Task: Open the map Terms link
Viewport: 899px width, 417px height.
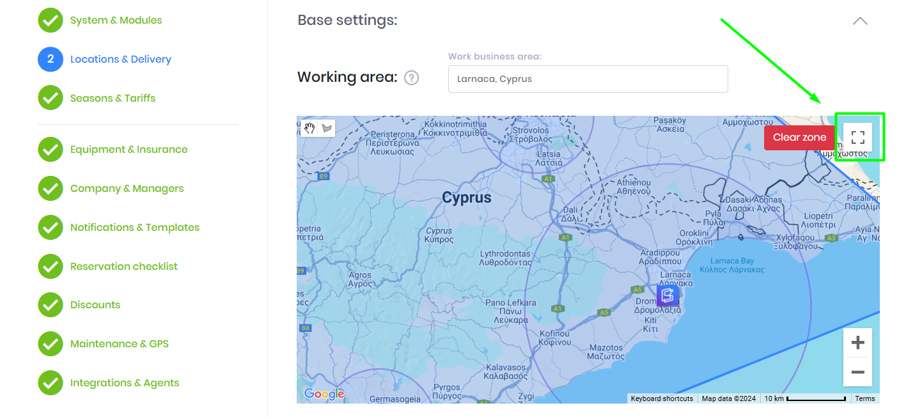Action: click(864, 398)
